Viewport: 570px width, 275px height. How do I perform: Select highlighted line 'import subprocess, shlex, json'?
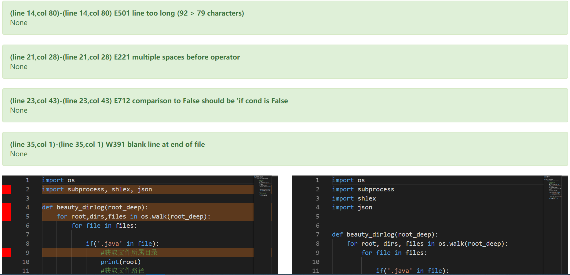pyautogui.click(x=97, y=189)
